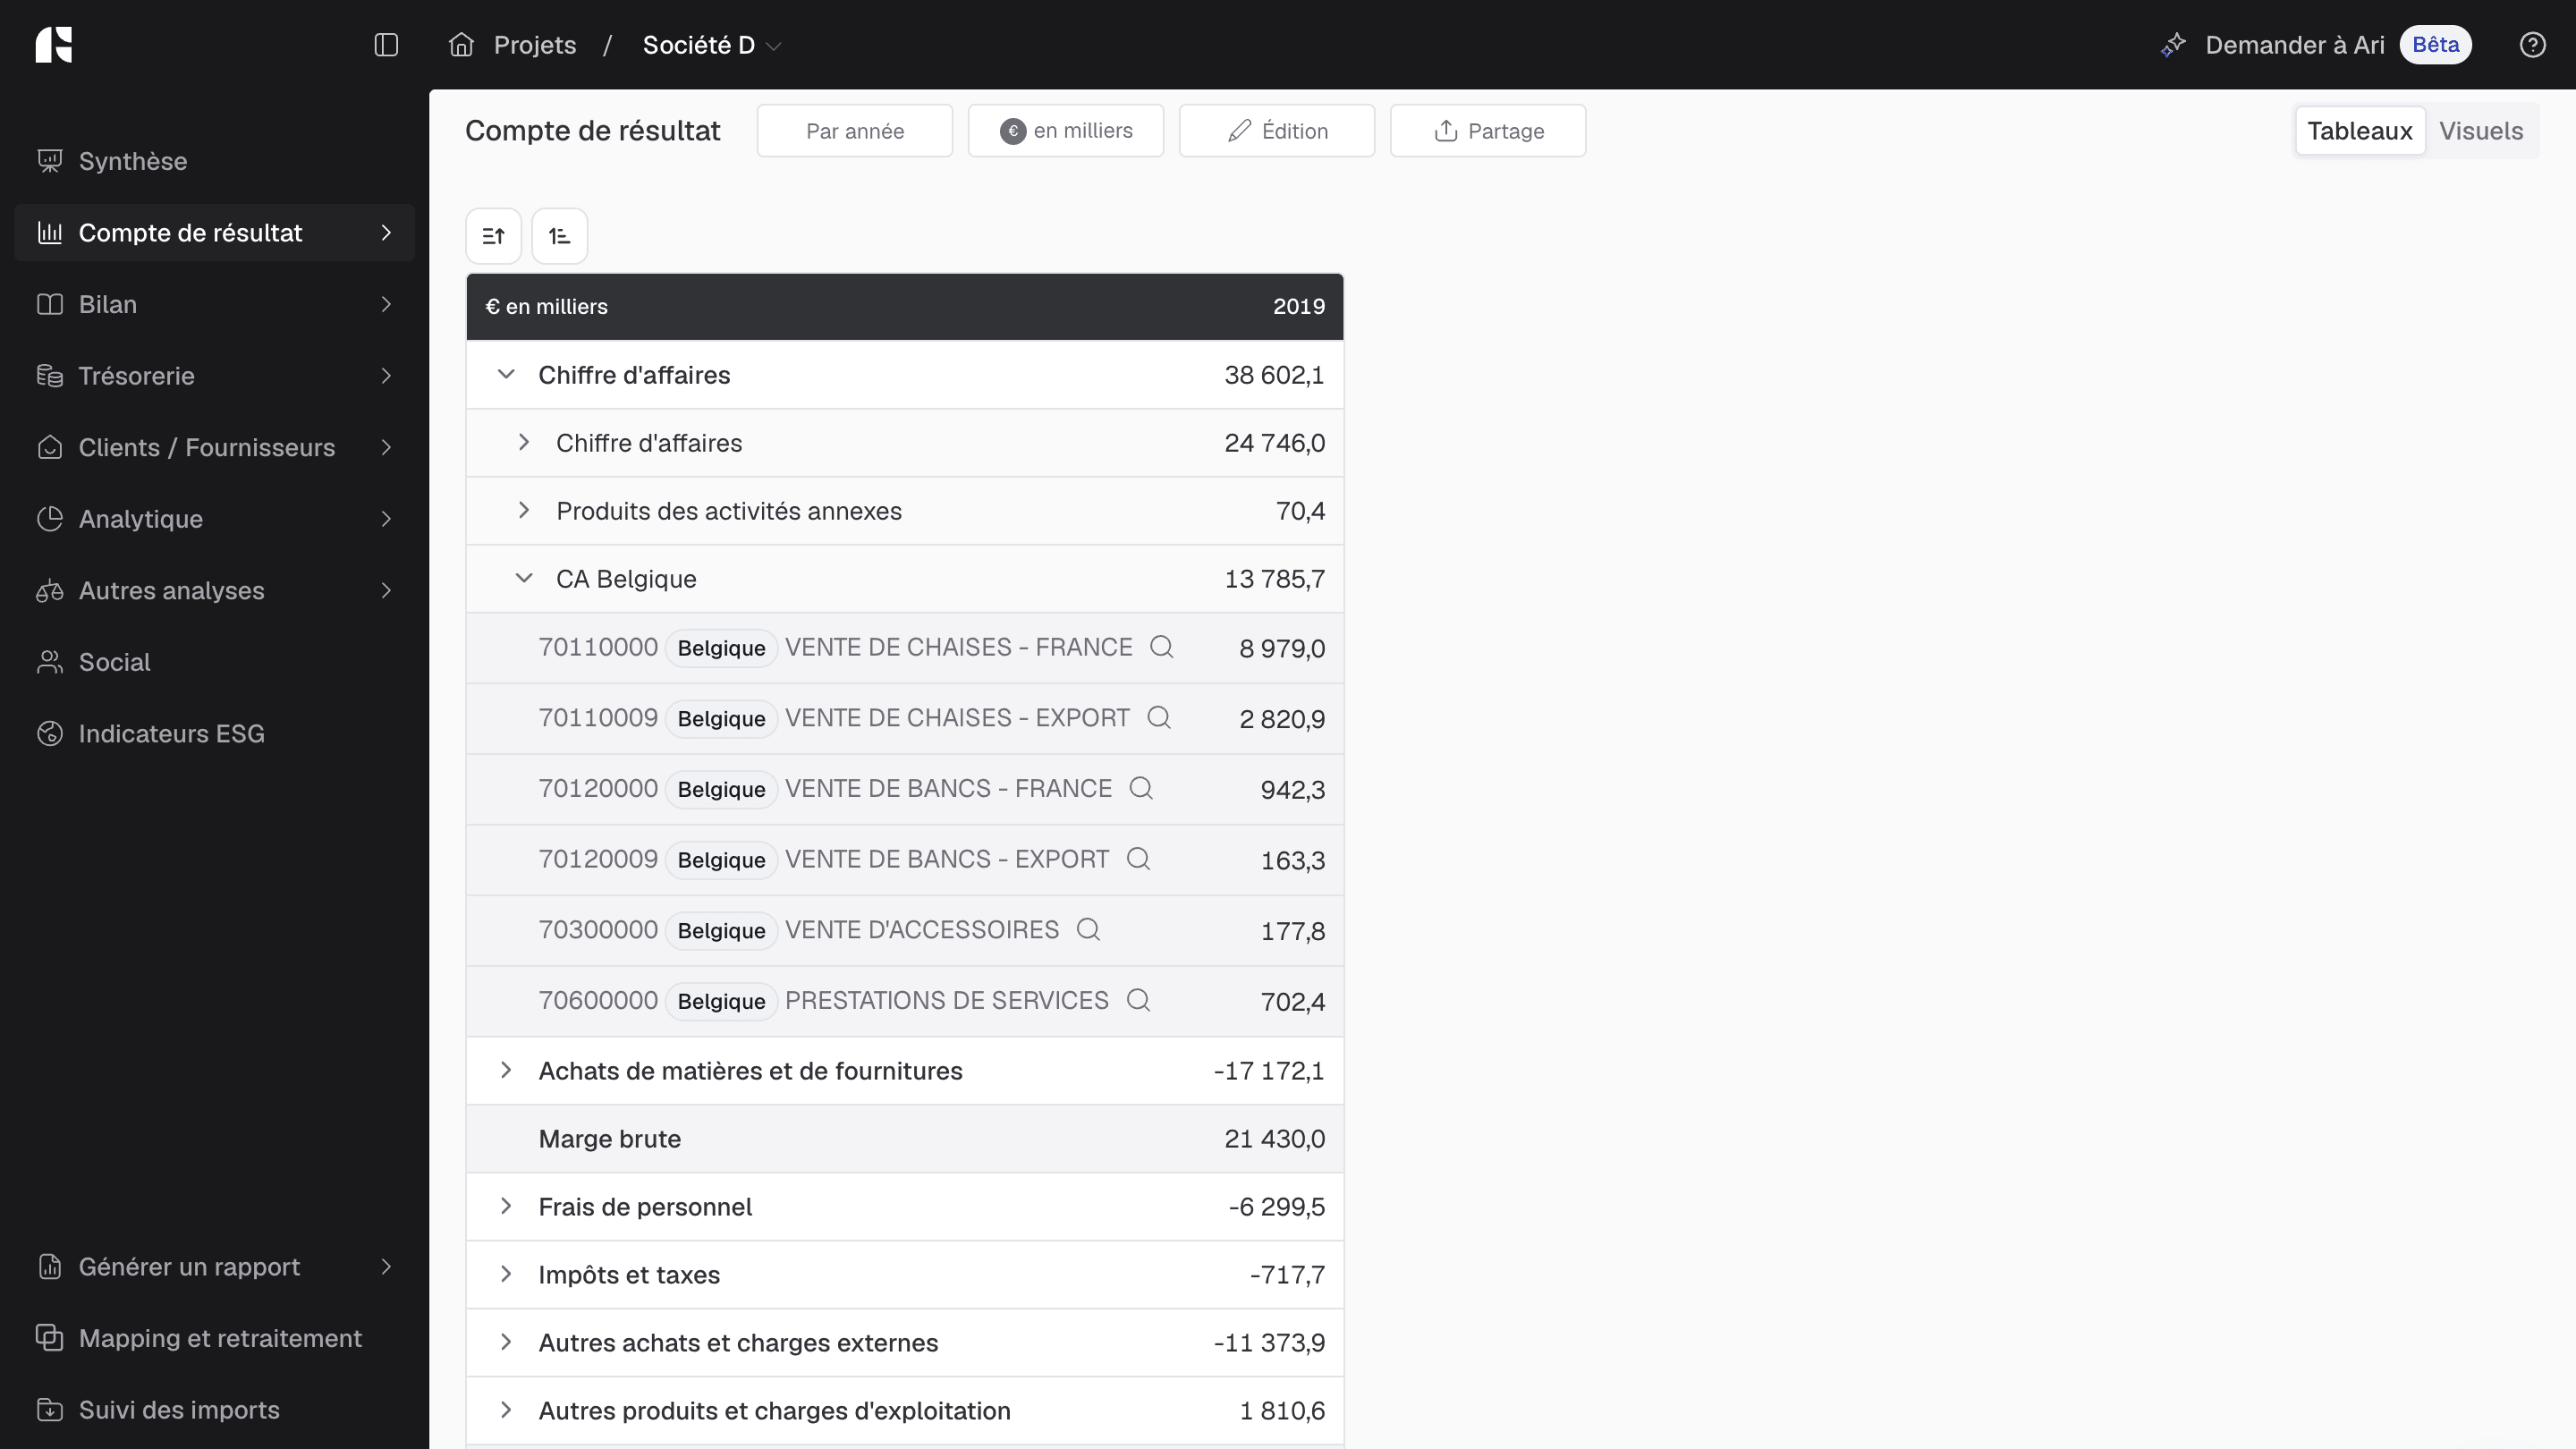Toggle the 'en milliers' unit button

point(1066,131)
